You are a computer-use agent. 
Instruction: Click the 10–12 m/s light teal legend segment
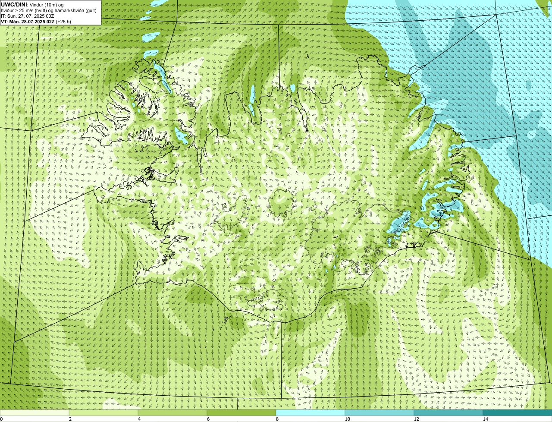[x=379, y=413]
